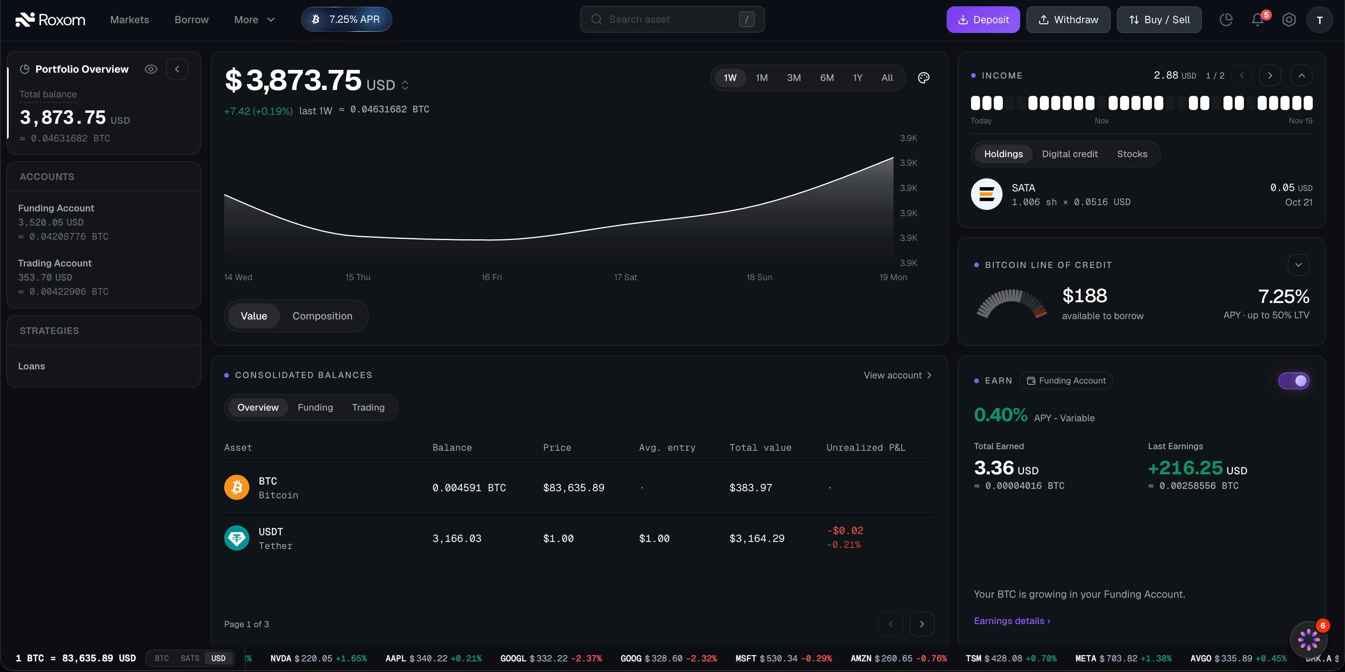1345x672 pixels.
Task: Select the Stocks tab
Action: coord(1132,154)
